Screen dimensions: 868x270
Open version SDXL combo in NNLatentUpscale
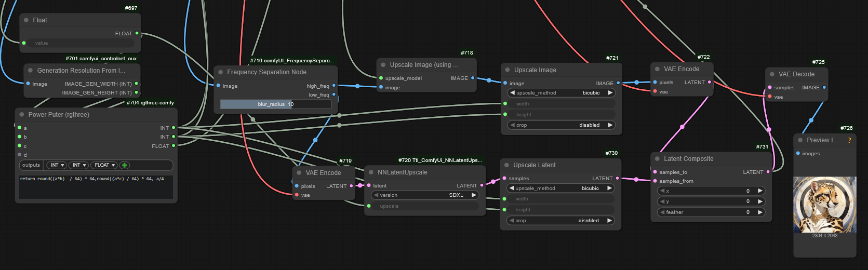click(425, 195)
